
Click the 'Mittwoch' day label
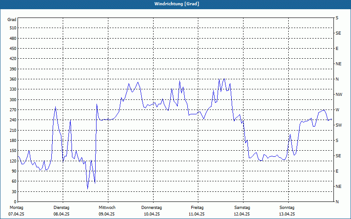[x=107, y=208]
